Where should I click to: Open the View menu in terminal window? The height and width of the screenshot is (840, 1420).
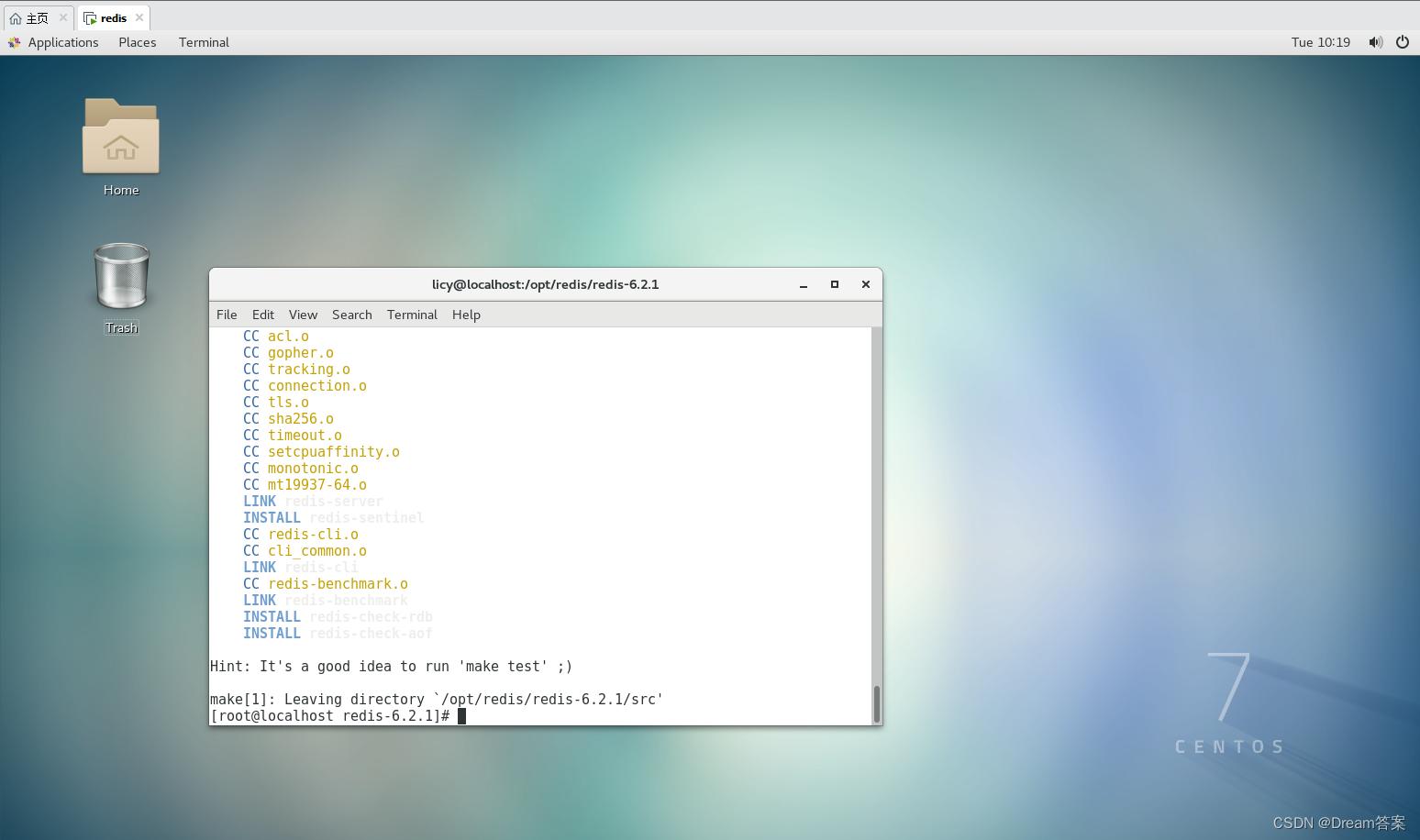coord(303,315)
